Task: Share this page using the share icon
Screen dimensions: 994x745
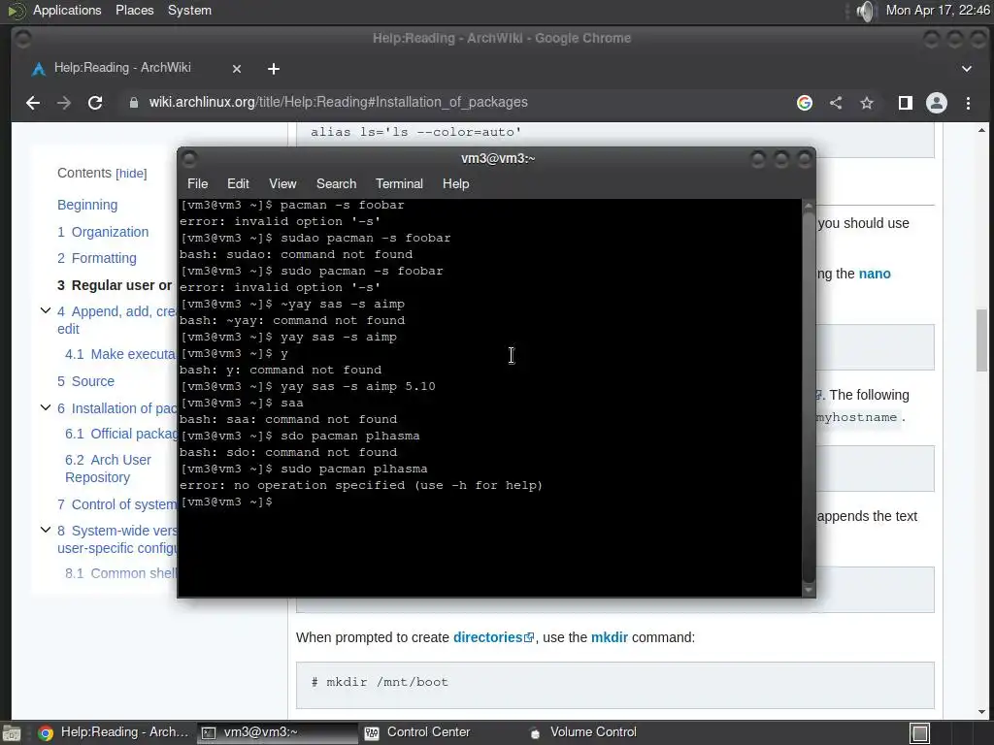Action: coord(836,103)
